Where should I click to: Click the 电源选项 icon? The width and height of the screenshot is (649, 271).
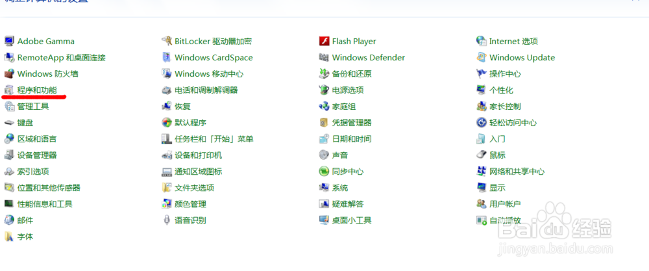click(324, 90)
